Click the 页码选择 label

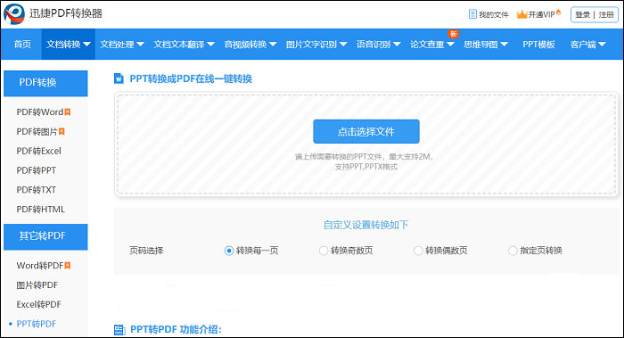click(146, 251)
